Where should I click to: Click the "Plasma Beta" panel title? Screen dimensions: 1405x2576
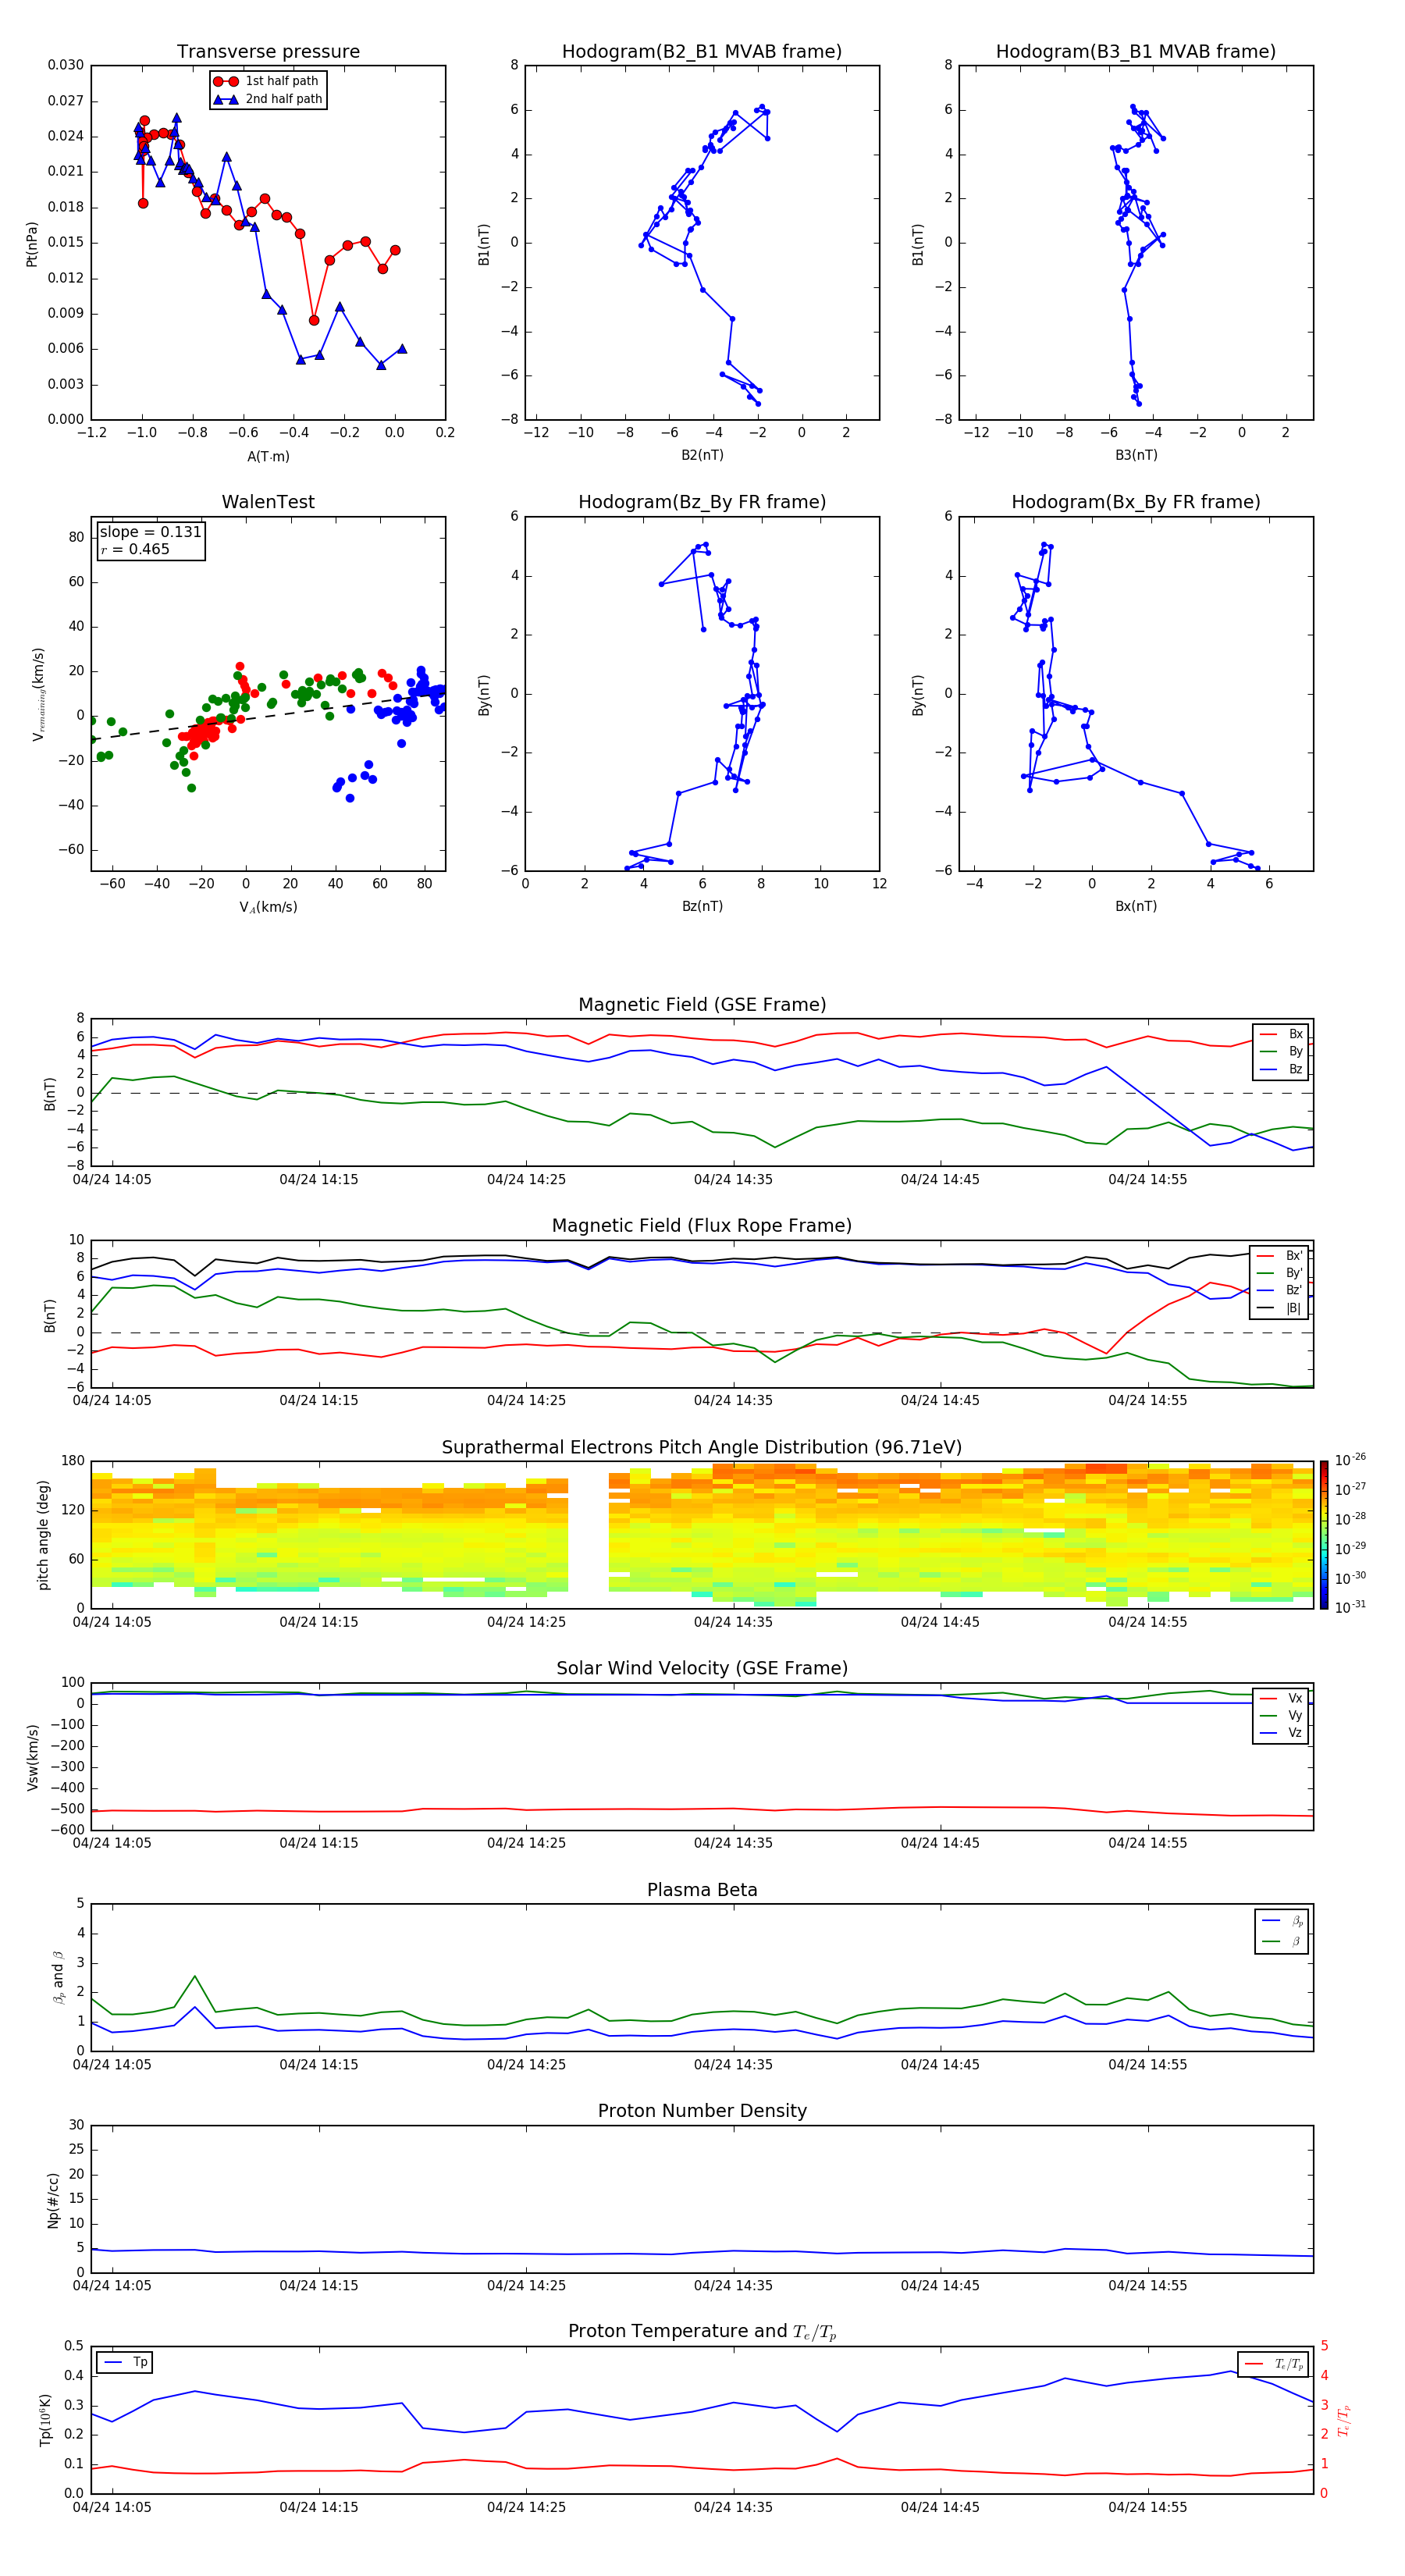702,1890
